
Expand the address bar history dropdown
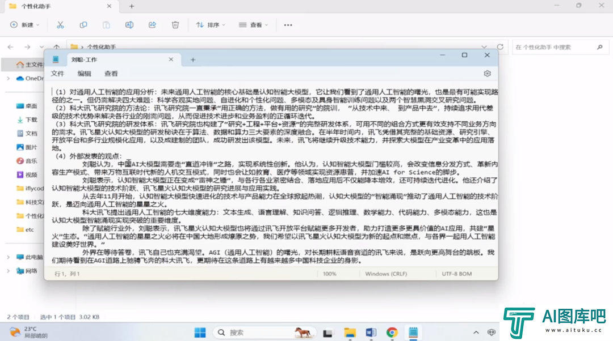(484, 47)
